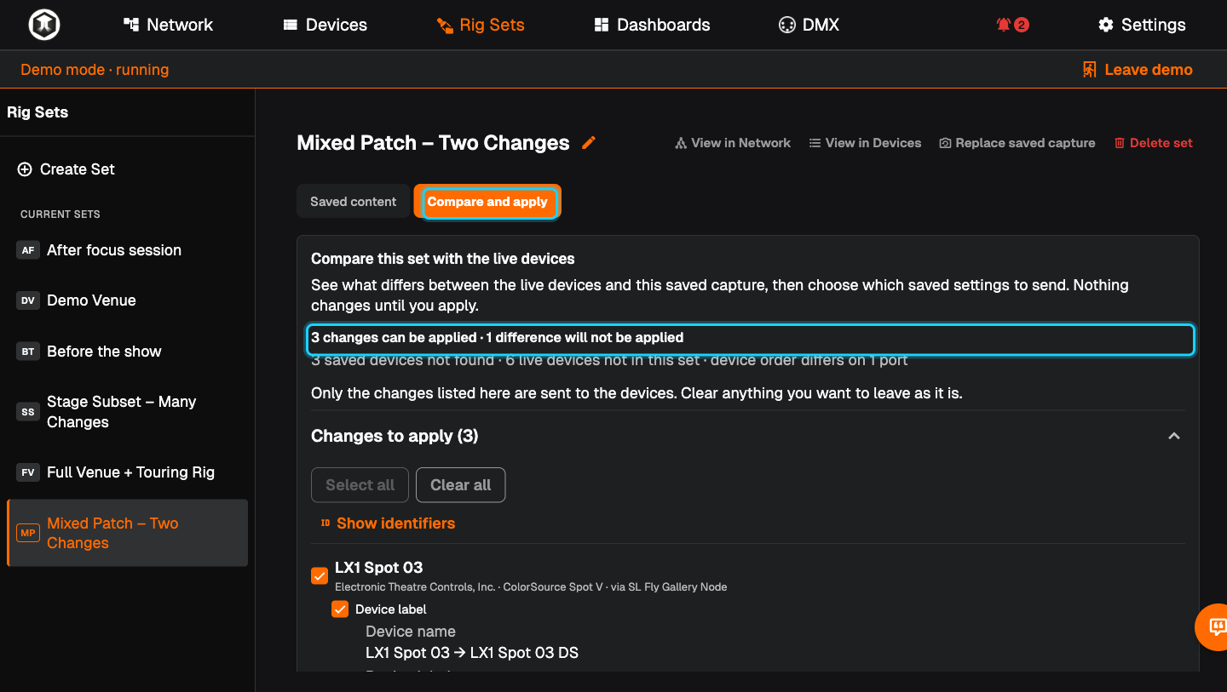Click the DMX connector icon in navbar

click(x=786, y=25)
